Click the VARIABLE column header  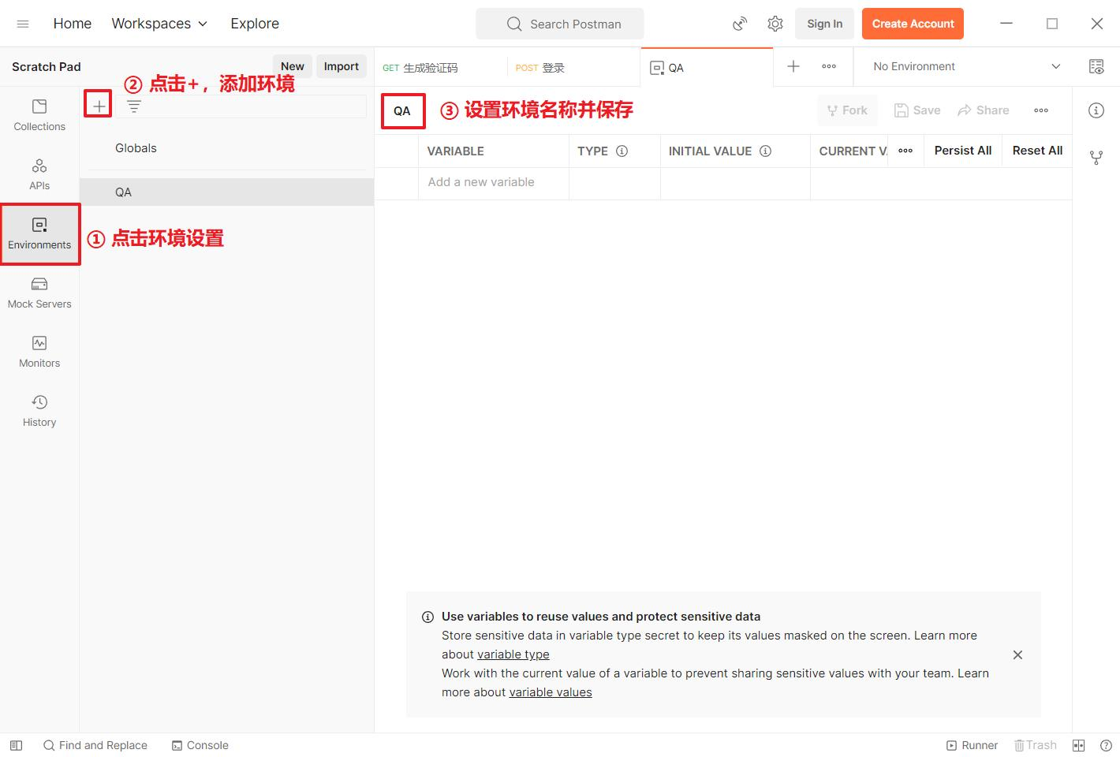pyautogui.click(x=456, y=151)
